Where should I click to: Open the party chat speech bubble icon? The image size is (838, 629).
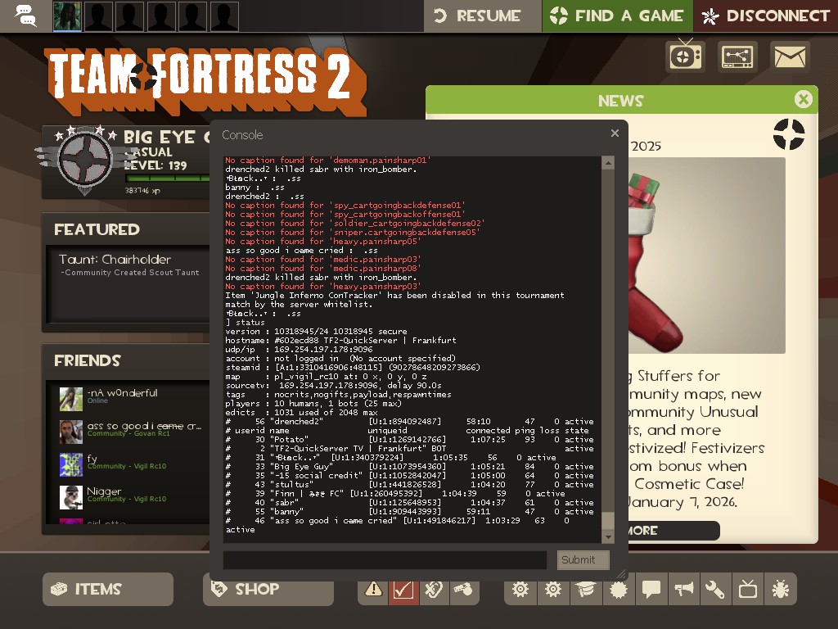pyautogui.click(x=25, y=16)
